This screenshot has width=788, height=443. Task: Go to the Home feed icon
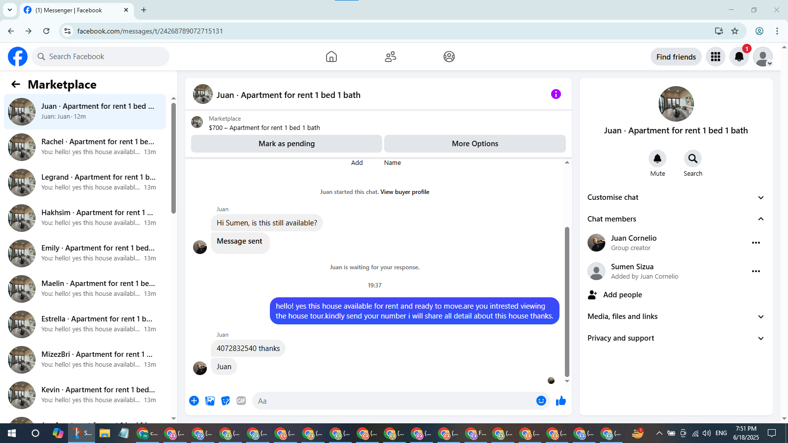pyautogui.click(x=331, y=57)
